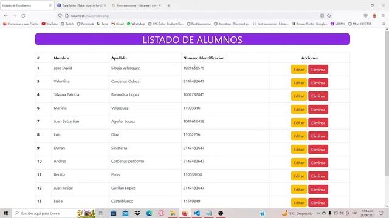Click the LISTADO DE ALUMNOS heading
This screenshot has width=389, height=218.
coord(193,39)
